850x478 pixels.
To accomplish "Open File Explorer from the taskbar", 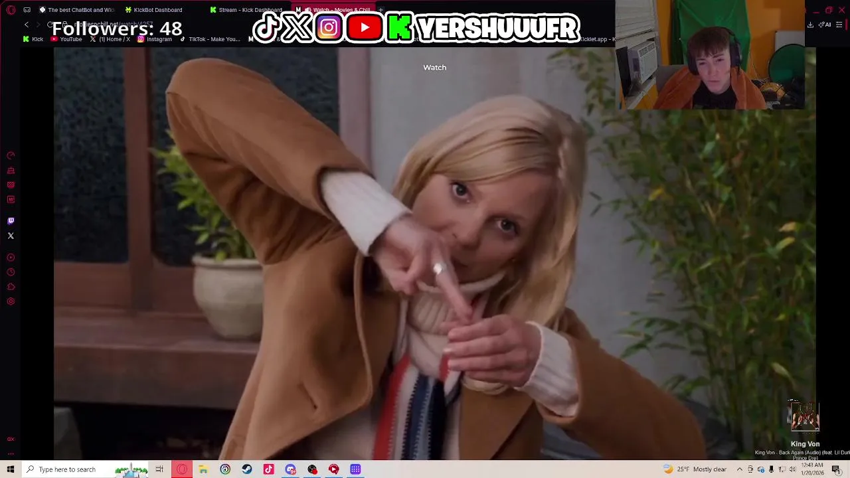I will [203, 469].
